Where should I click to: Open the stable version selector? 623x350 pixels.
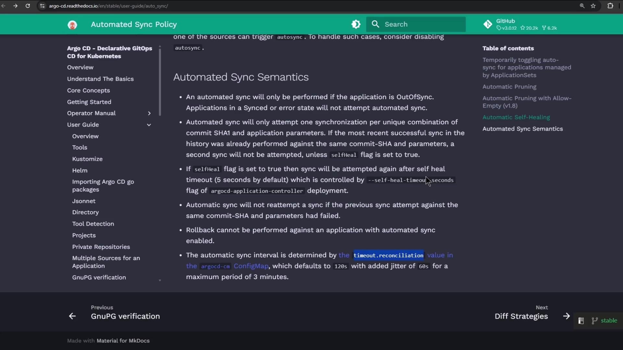(605, 321)
